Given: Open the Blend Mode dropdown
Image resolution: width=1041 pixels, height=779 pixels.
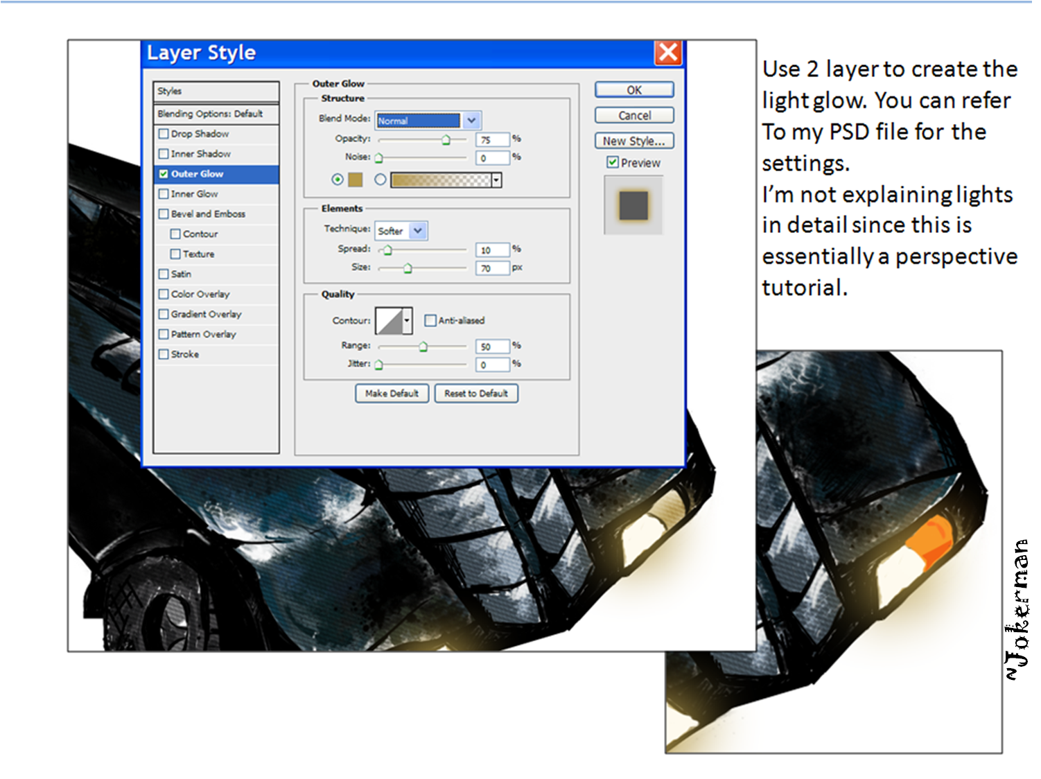Looking at the screenshot, I should tap(471, 121).
